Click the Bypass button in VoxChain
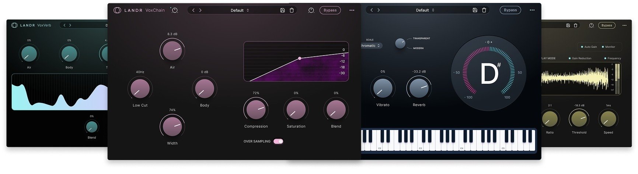Screen dimensions: 638x174 point(330,10)
